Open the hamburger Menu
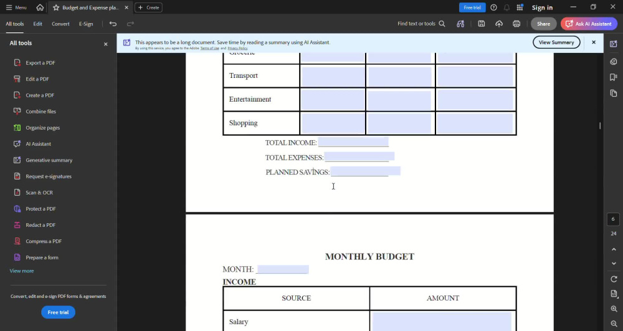 [16, 7]
